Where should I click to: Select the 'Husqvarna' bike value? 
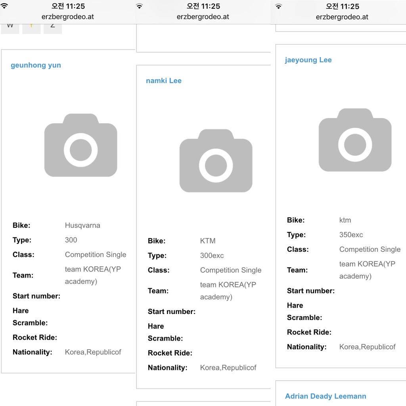(82, 225)
